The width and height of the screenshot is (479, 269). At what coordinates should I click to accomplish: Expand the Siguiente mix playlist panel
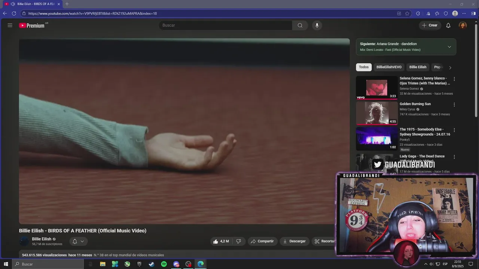tap(449, 47)
